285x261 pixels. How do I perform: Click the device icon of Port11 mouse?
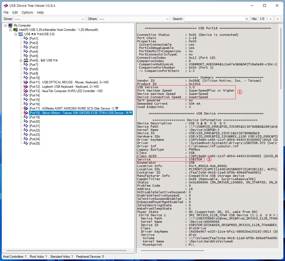[26, 82]
